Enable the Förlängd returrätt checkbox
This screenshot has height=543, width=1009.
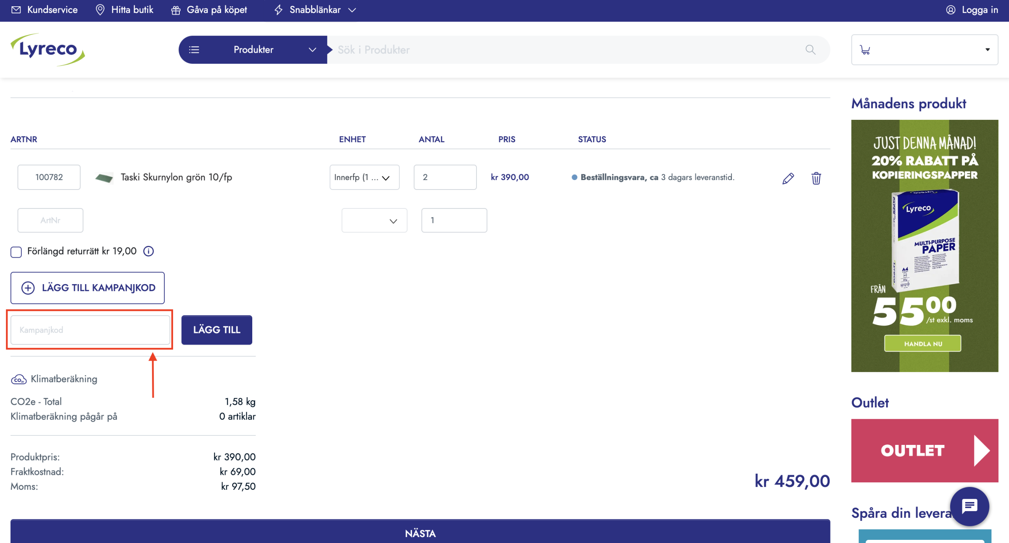(16, 252)
